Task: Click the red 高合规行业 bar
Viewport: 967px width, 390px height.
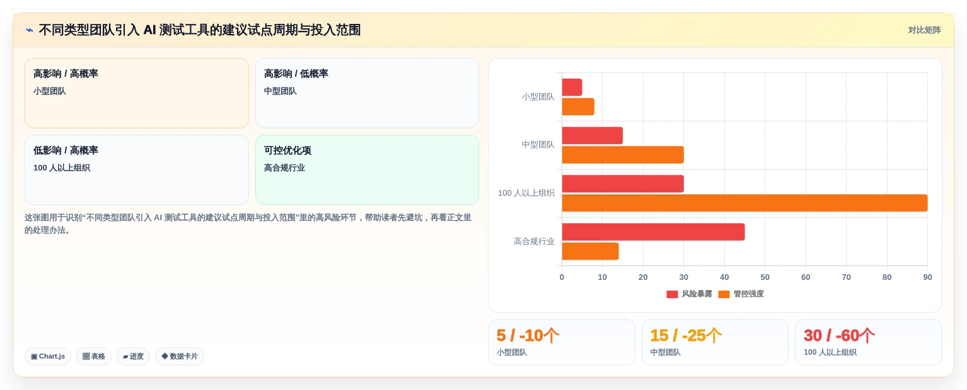Action: pyautogui.click(x=653, y=232)
